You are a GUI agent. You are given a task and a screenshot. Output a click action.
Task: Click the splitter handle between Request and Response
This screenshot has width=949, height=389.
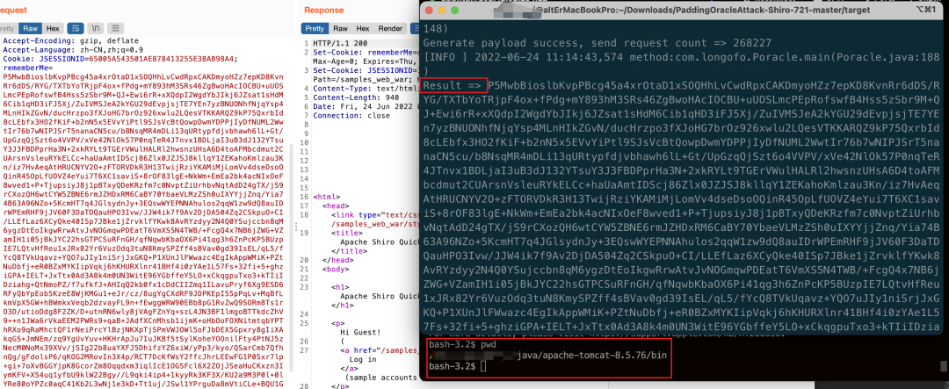pyautogui.click(x=297, y=227)
